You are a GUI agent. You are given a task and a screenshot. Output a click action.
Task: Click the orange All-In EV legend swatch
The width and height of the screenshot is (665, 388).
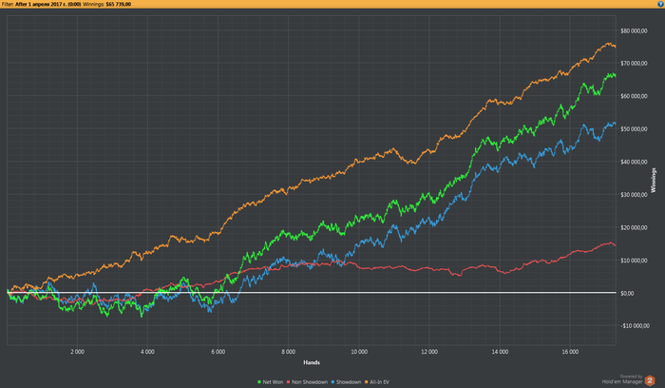[367, 382]
